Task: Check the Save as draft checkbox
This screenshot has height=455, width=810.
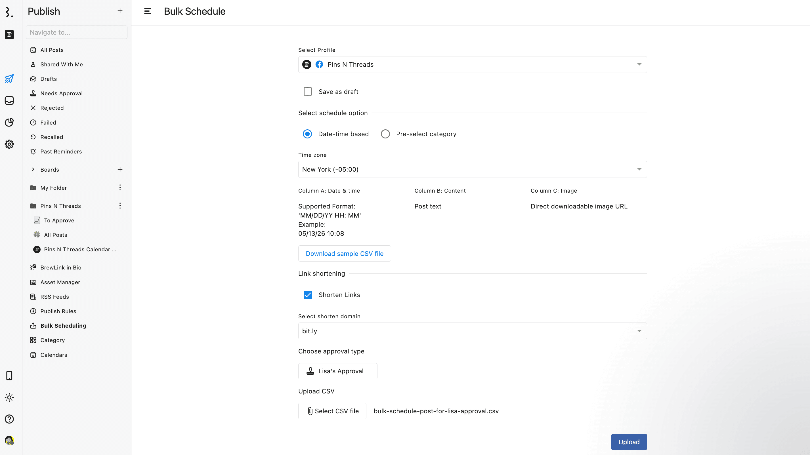Action: (x=308, y=91)
